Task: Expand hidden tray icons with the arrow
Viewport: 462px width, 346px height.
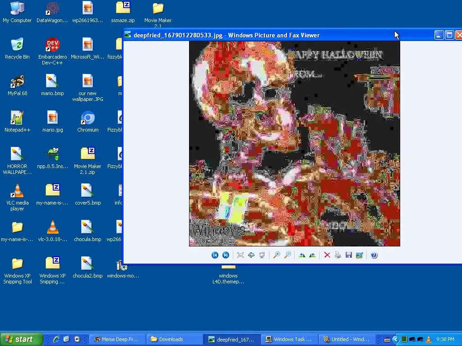Action: click(x=396, y=339)
